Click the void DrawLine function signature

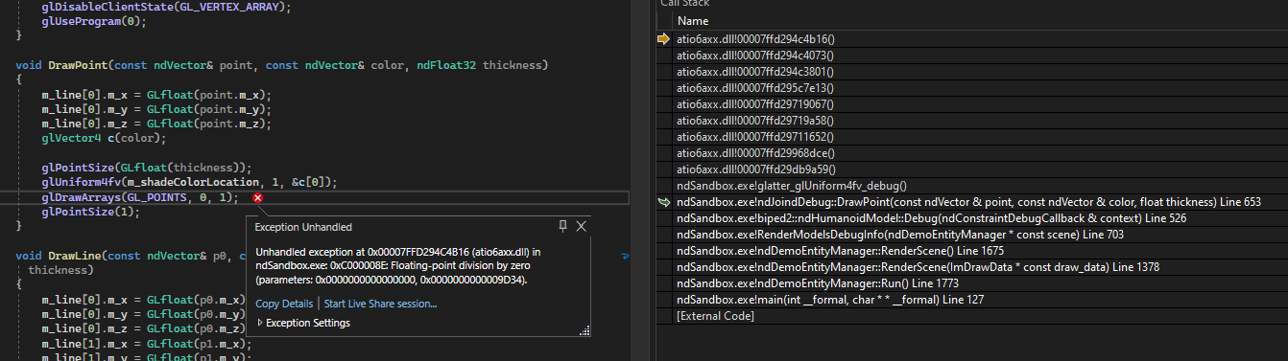pyautogui.click(x=131, y=257)
